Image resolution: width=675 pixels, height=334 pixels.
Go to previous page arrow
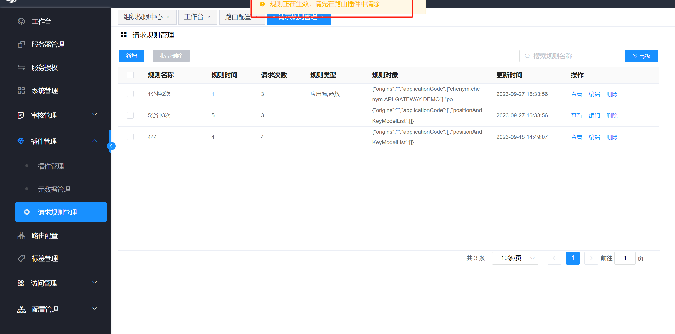click(x=554, y=258)
